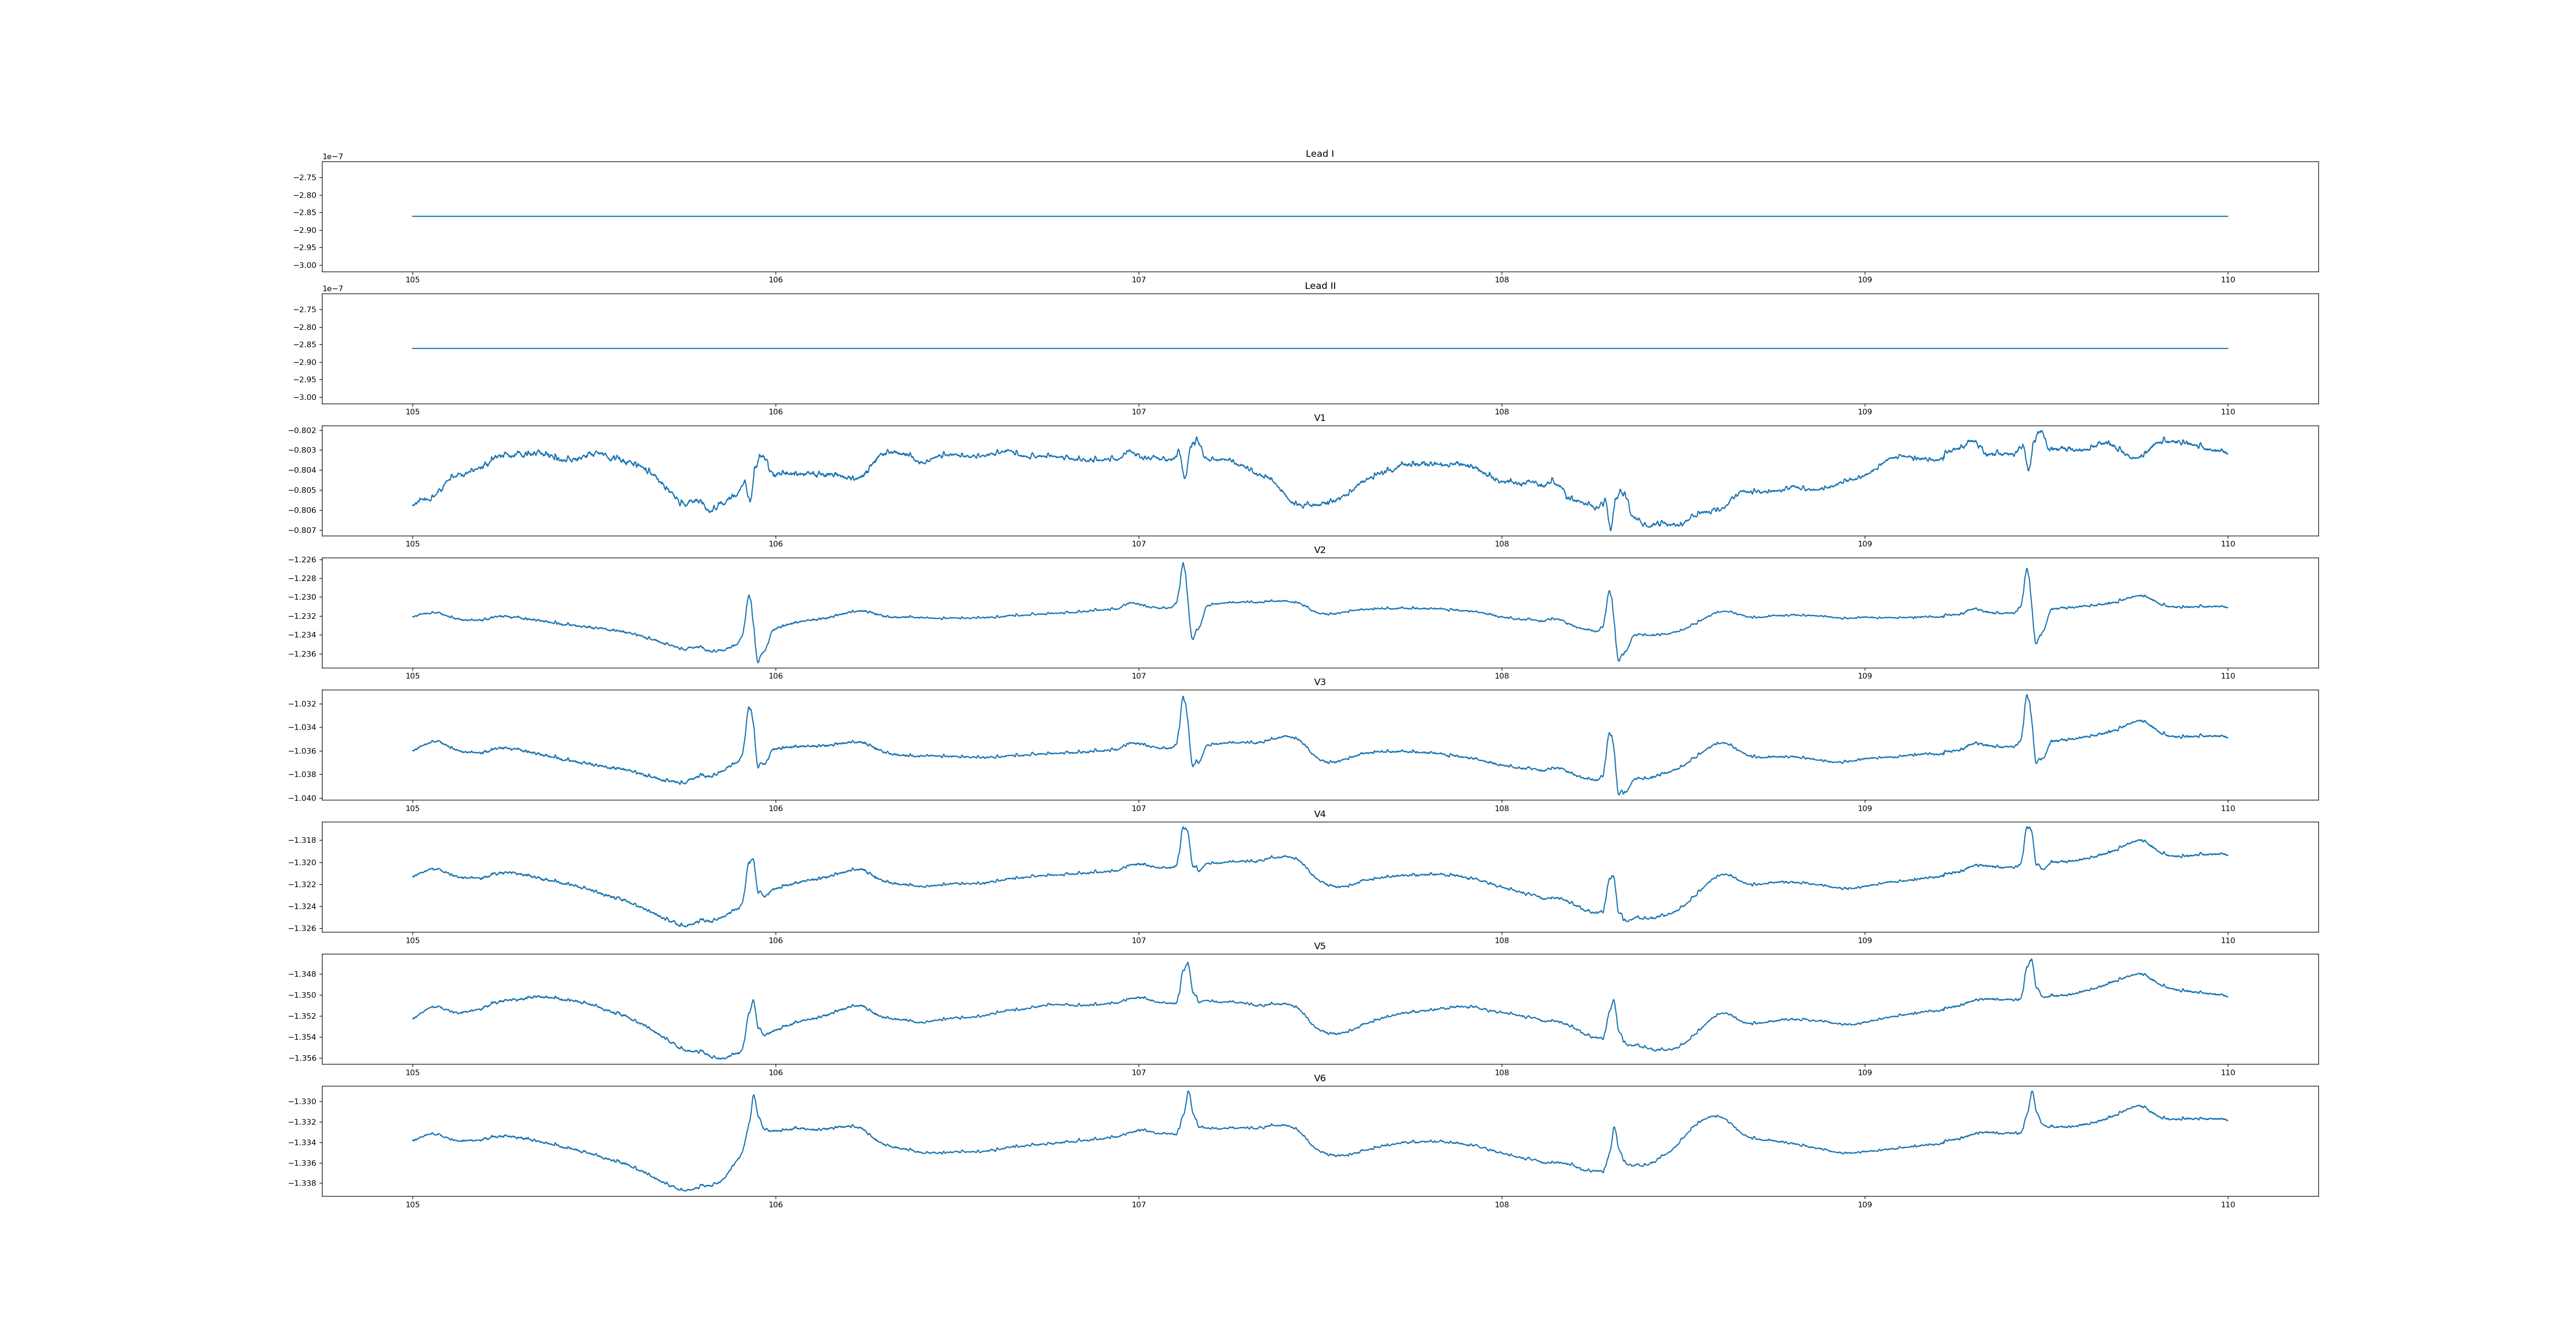Click the tallest V2 peak just after 107
The image size is (2576, 1344).
coord(1183,564)
